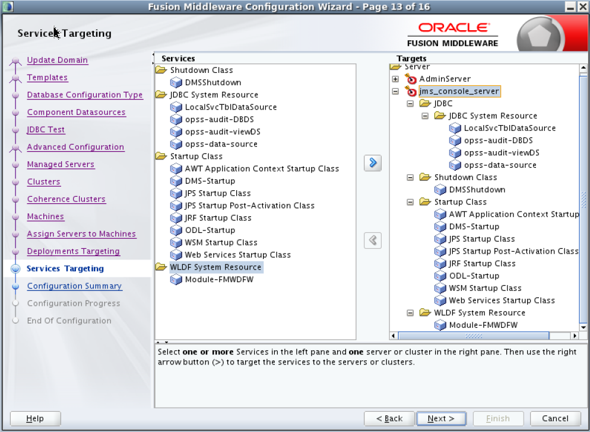Click Targets horizontal scrollbar left arrow
This screenshot has width=590, height=432.
pos(393,336)
